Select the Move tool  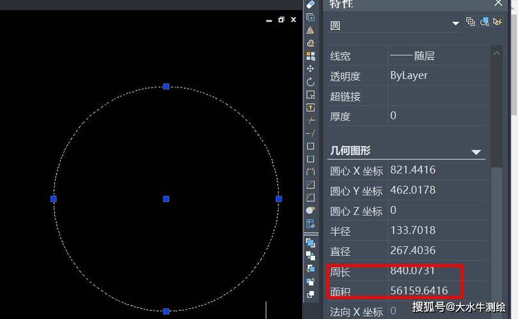coord(310,69)
